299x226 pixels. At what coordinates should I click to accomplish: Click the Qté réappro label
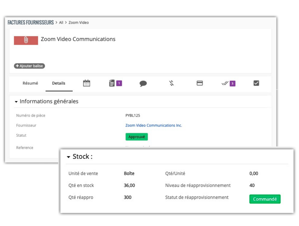(x=81, y=197)
